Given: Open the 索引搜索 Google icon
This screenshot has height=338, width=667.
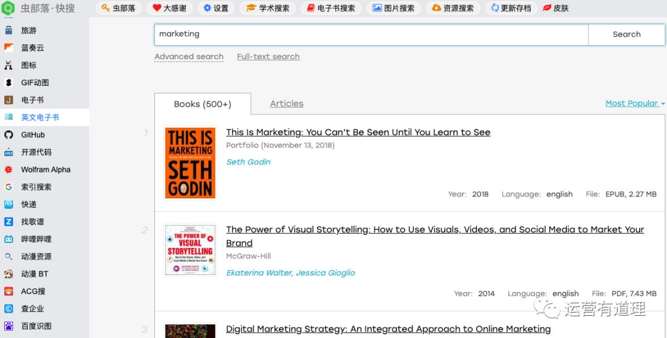Looking at the screenshot, I should pos(9,187).
